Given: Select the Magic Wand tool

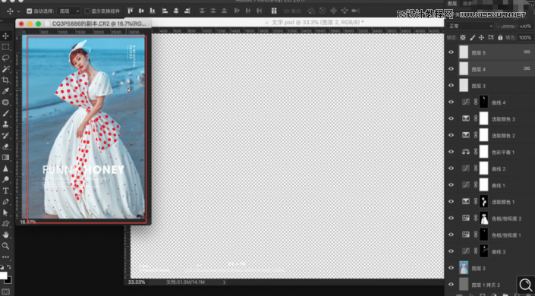Looking at the screenshot, I should click(x=6, y=69).
